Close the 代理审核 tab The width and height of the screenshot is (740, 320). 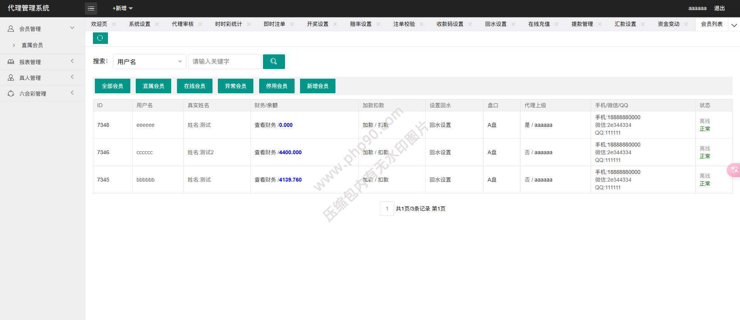[x=200, y=24]
